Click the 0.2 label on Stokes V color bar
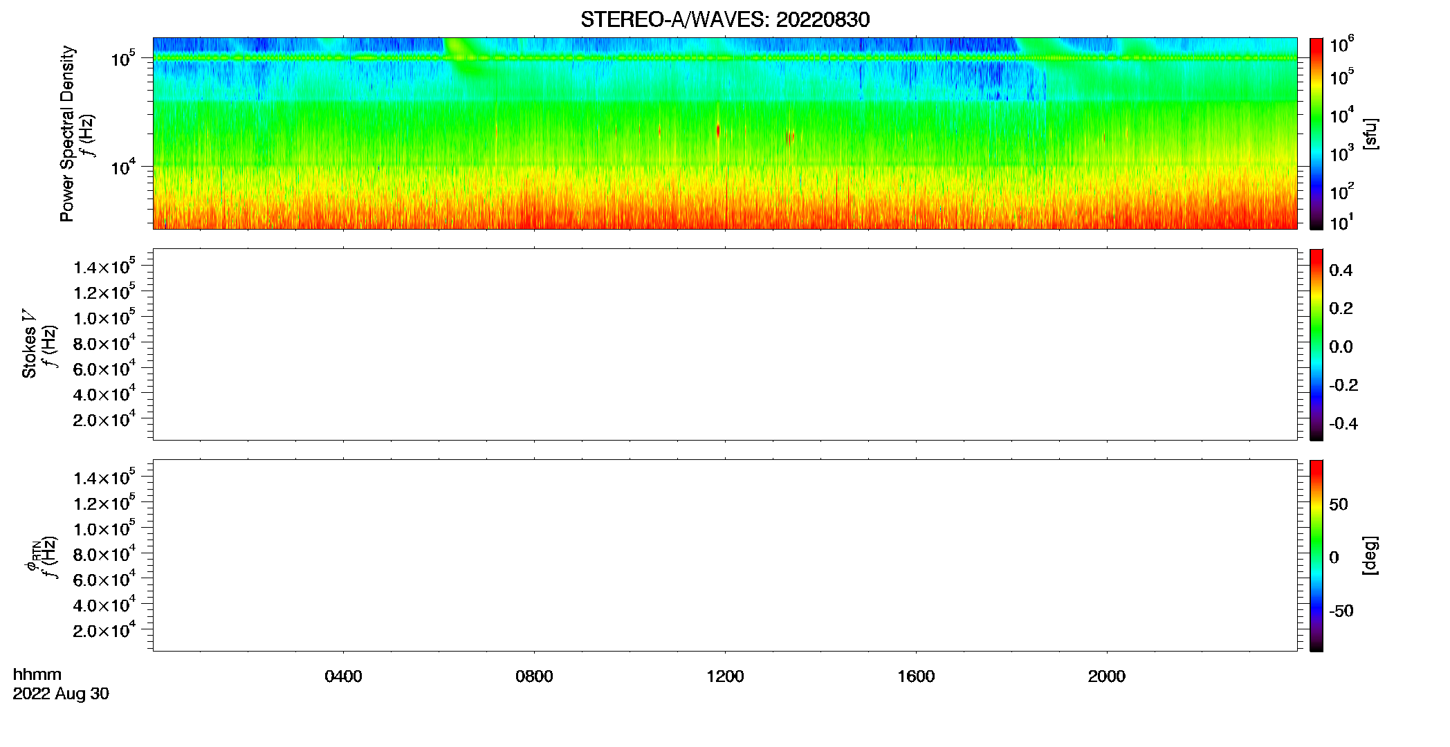The image size is (1450, 747). pyautogui.click(x=1341, y=308)
